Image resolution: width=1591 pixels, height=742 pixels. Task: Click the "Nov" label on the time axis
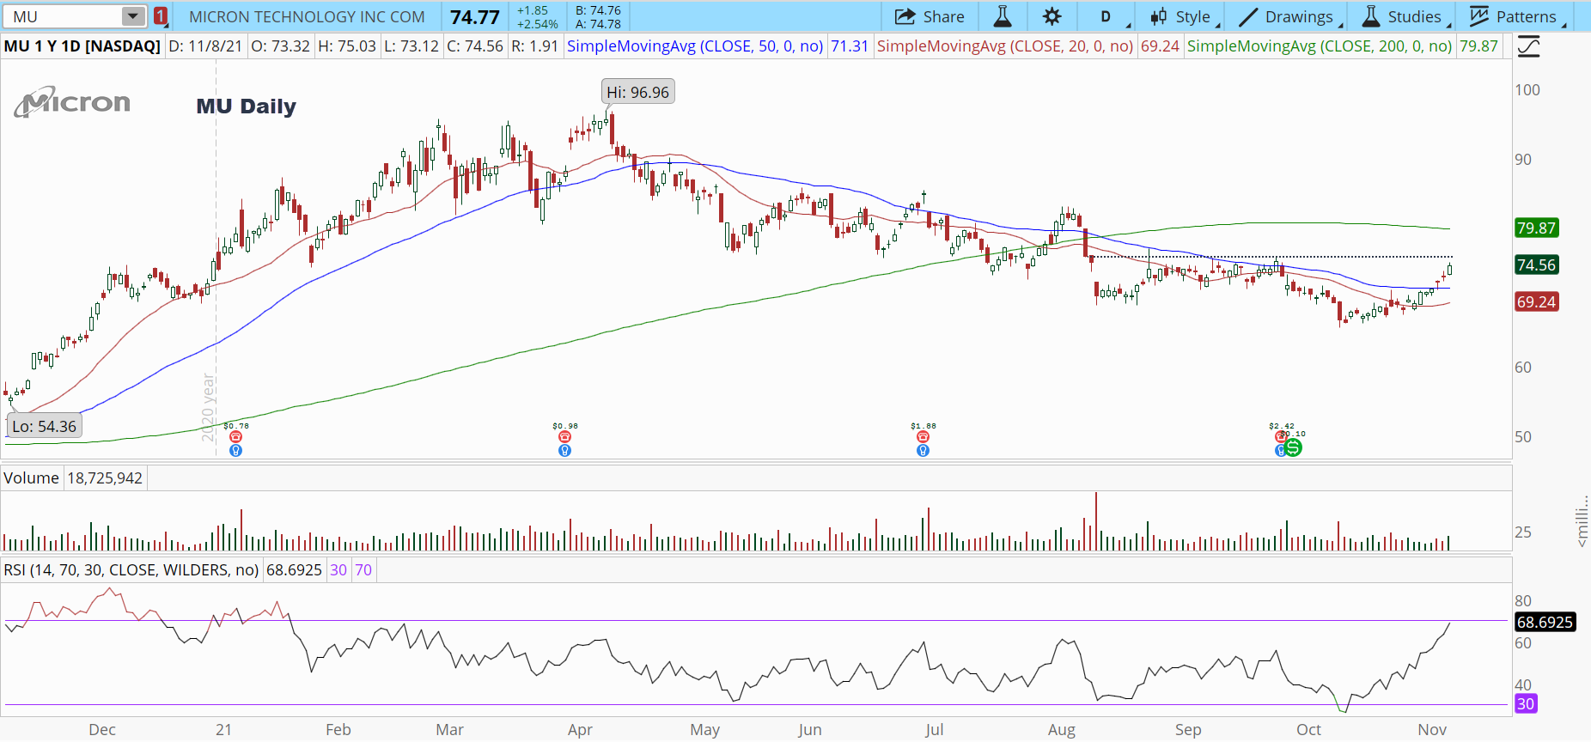(1432, 730)
